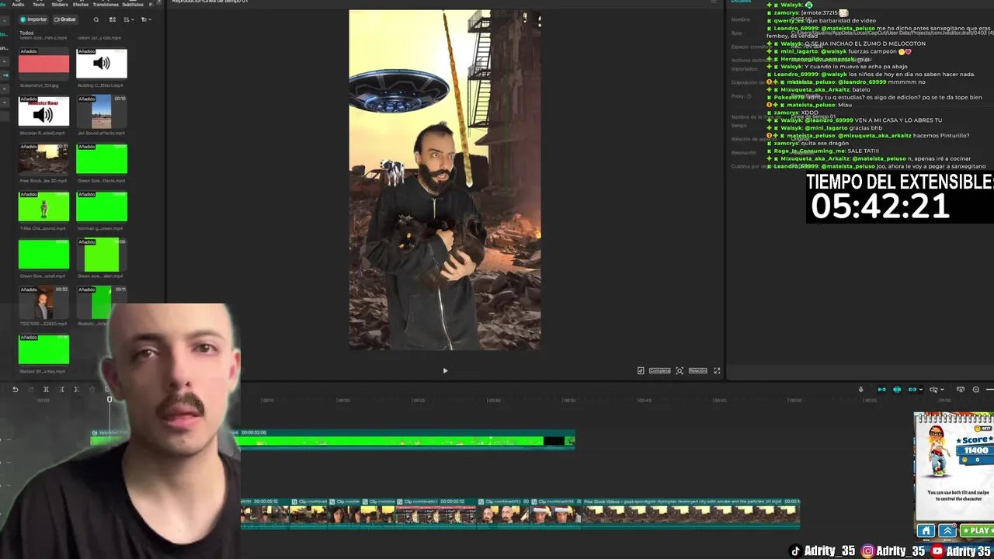The height and width of the screenshot is (559, 994).
Task: Expand the linkage options dropdown arrow
Action: tap(920, 390)
